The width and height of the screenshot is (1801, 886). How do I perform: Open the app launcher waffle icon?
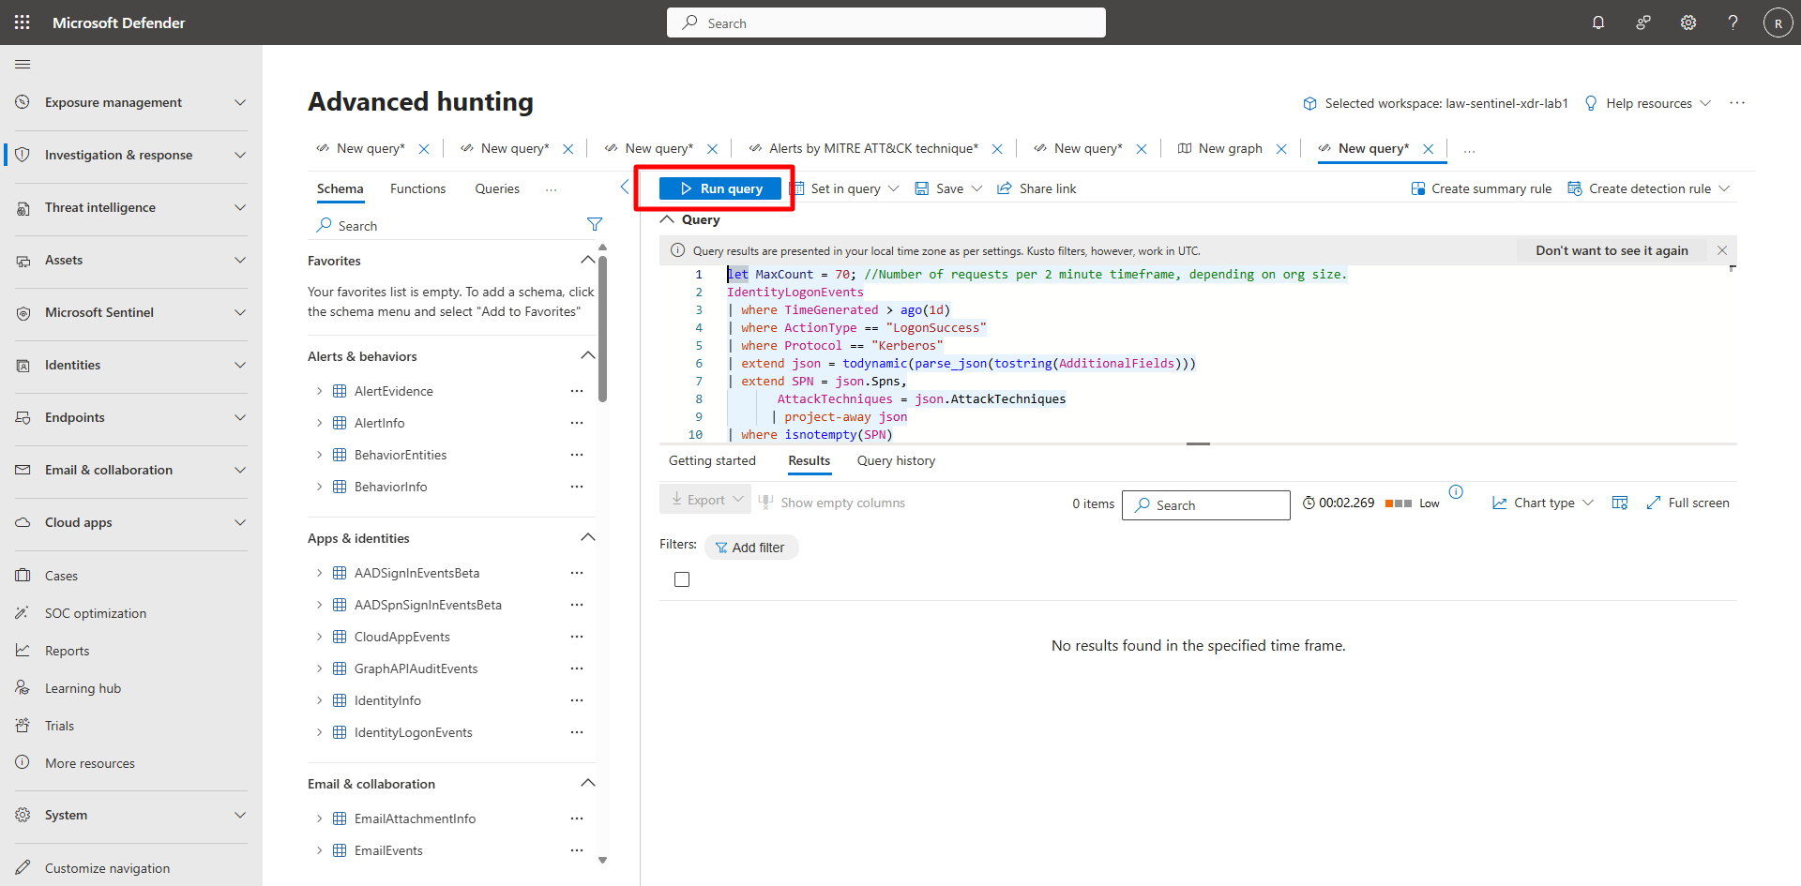coord(23,23)
